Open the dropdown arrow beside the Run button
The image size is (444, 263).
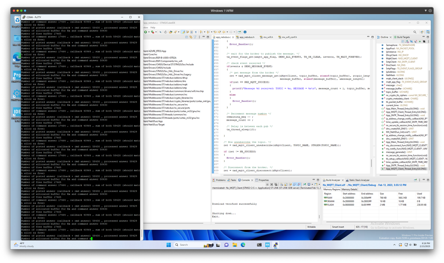[149, 32]
